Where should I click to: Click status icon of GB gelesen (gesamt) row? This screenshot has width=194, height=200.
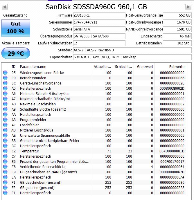click(5, 188)
